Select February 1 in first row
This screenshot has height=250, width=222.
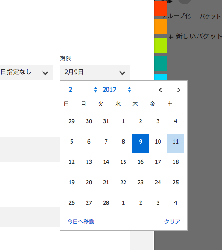(x=123, y=121)
